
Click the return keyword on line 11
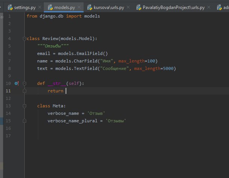click(x=55, y=91)
